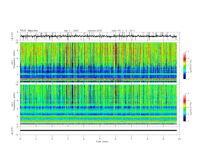Click the ch.2 "Frequency (kHz)" axis label

(14, 101)
